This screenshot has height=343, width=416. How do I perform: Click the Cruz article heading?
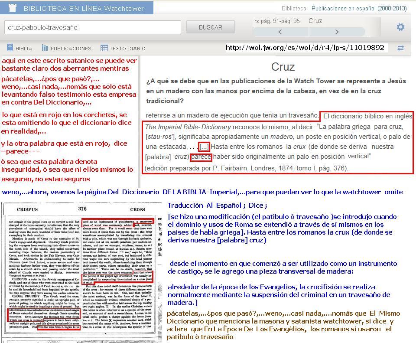(283, 67)
